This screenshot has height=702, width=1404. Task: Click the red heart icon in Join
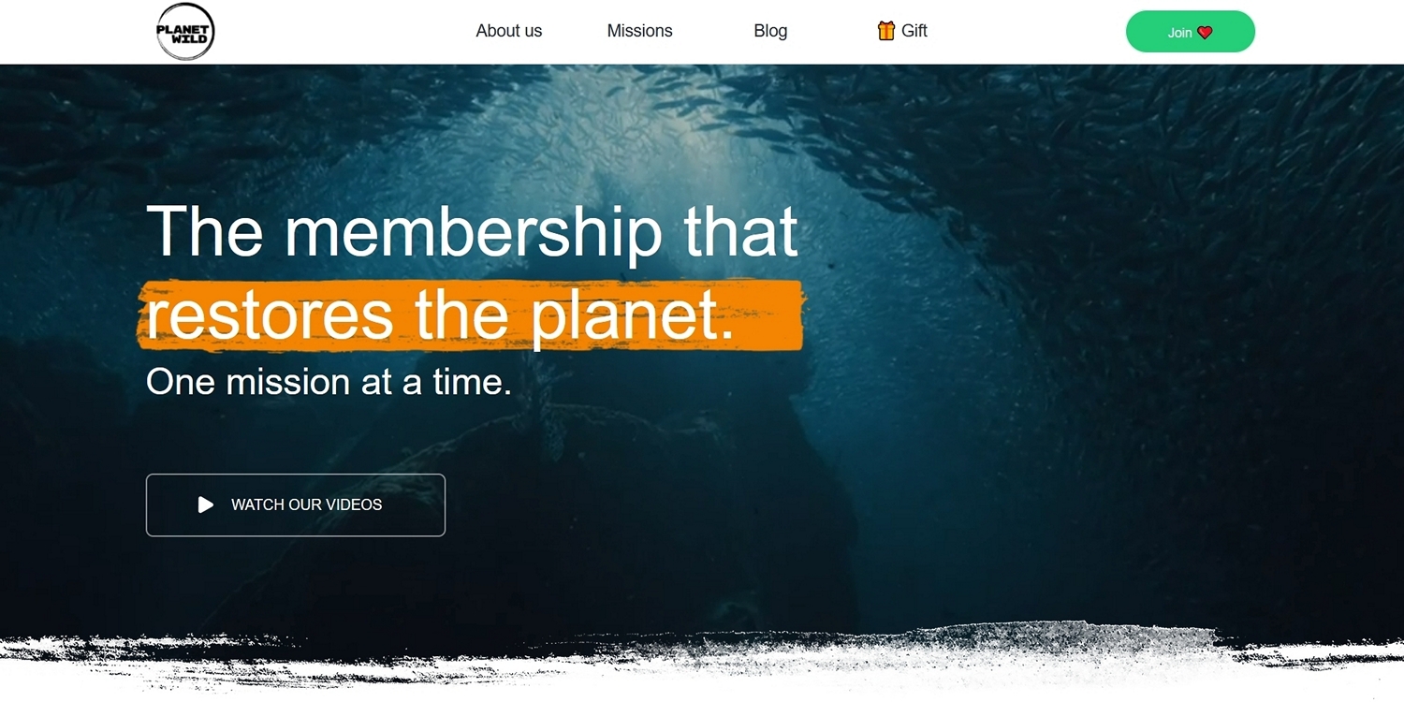[1205, 33]
